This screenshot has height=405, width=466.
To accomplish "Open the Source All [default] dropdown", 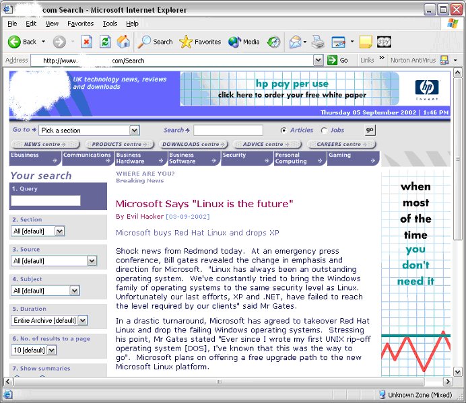I will pos(92,261).
